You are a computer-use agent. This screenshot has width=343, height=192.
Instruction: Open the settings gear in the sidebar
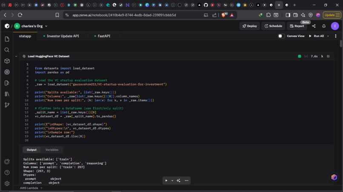[7, 184]
